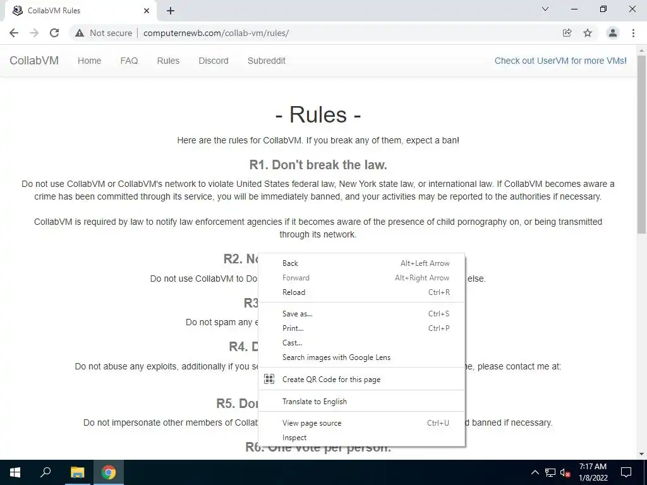647x485 pixels.
Task: Open the Windows Start menu
Action: coord(15,472)
